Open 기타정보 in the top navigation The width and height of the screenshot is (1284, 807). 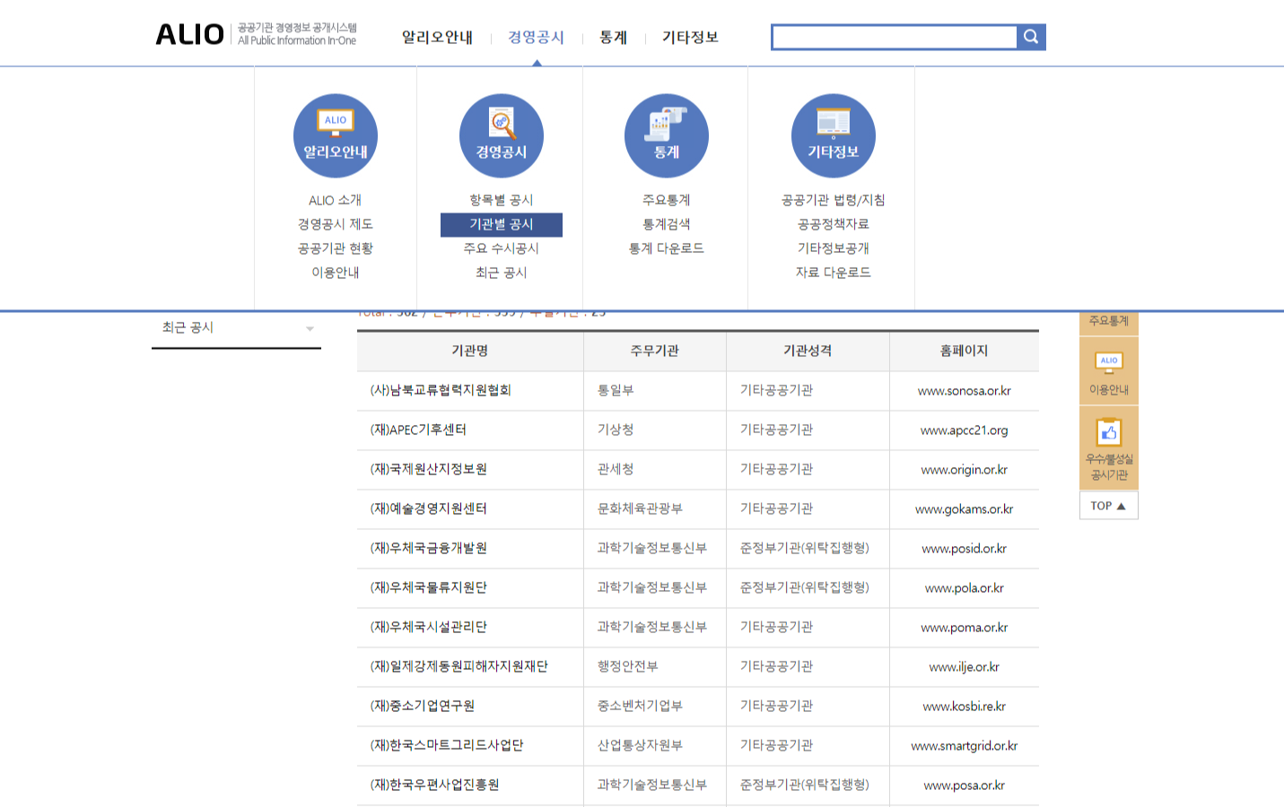click(690, 37)
